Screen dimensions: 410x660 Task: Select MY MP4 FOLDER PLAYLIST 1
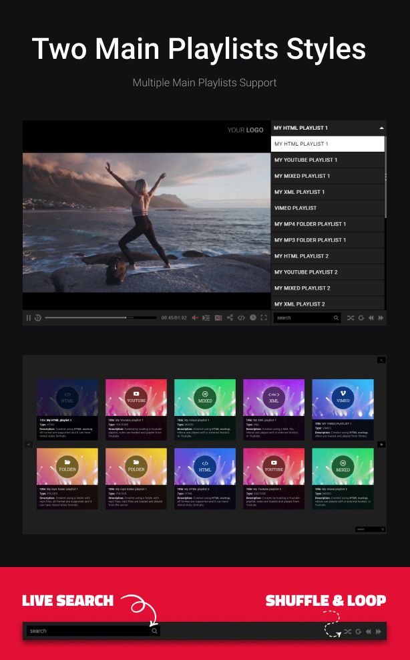[x=327, y=224]
